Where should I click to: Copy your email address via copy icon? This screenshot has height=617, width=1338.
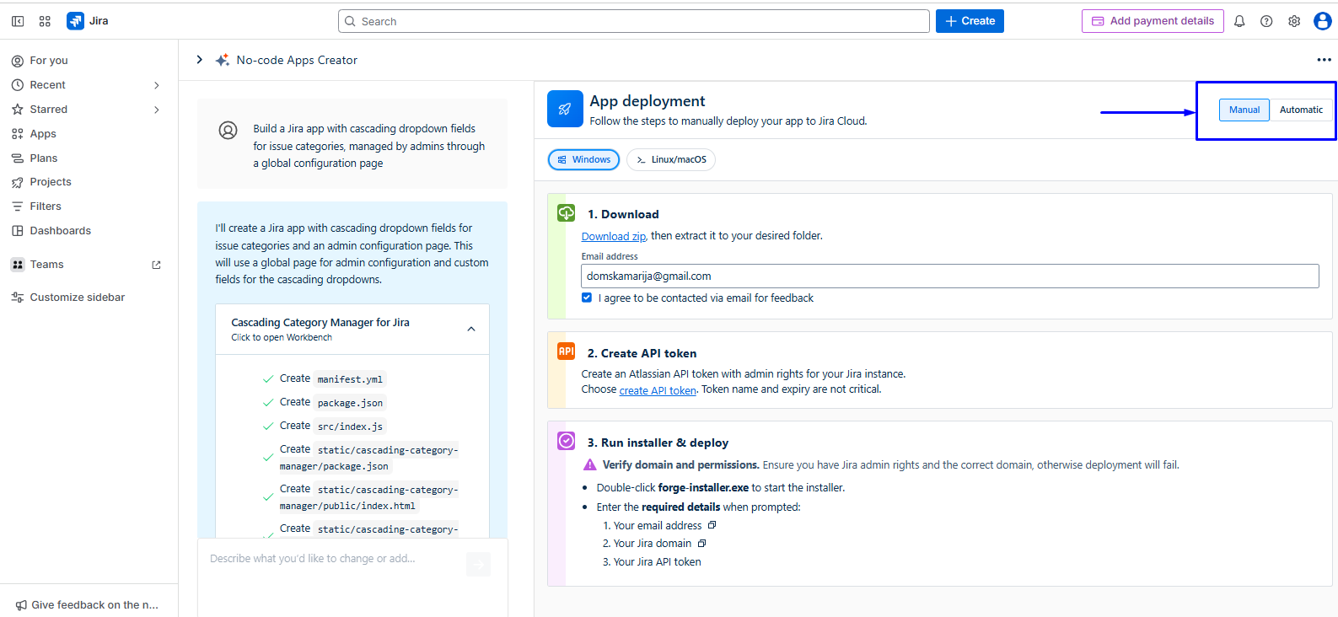tap(712, 525)
